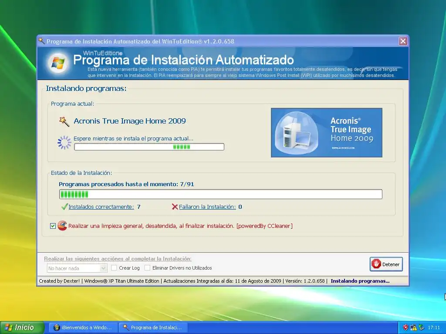Click the safely remove hardware tray icon

click(x=421, y=327)
